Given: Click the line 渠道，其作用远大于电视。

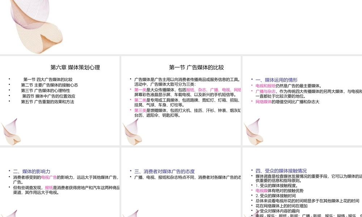Looking at the screenshot, I should [x=36, y=192].
